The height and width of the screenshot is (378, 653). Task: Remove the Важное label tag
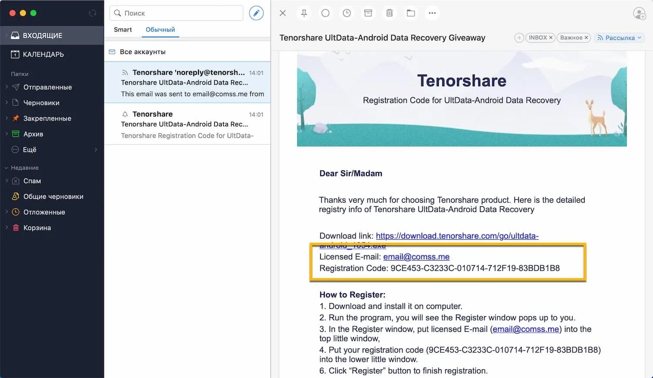(x=586, y=38)
